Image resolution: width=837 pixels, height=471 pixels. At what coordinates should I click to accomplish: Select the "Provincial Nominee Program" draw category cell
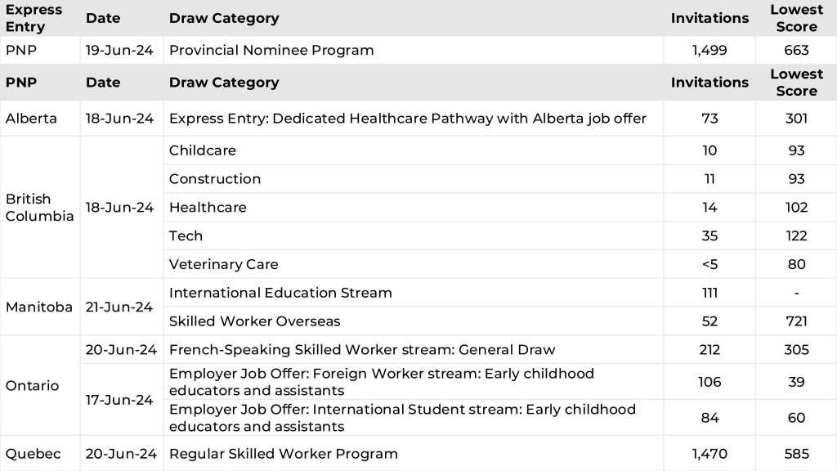(x=271, y=50)
